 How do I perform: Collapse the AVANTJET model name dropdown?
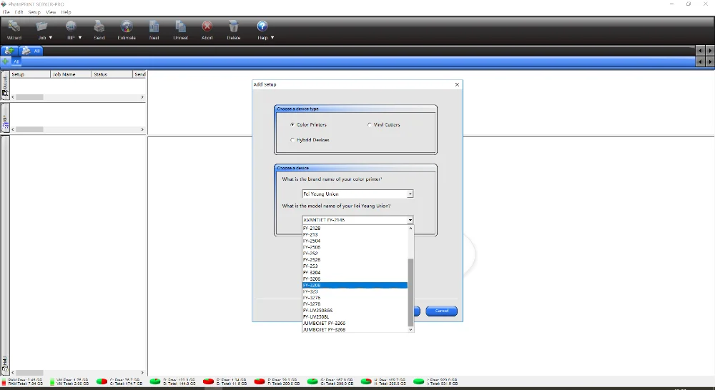coord(410,220)
